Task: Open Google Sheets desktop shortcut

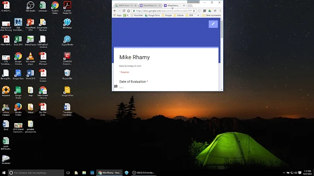Action: (18, 92)
